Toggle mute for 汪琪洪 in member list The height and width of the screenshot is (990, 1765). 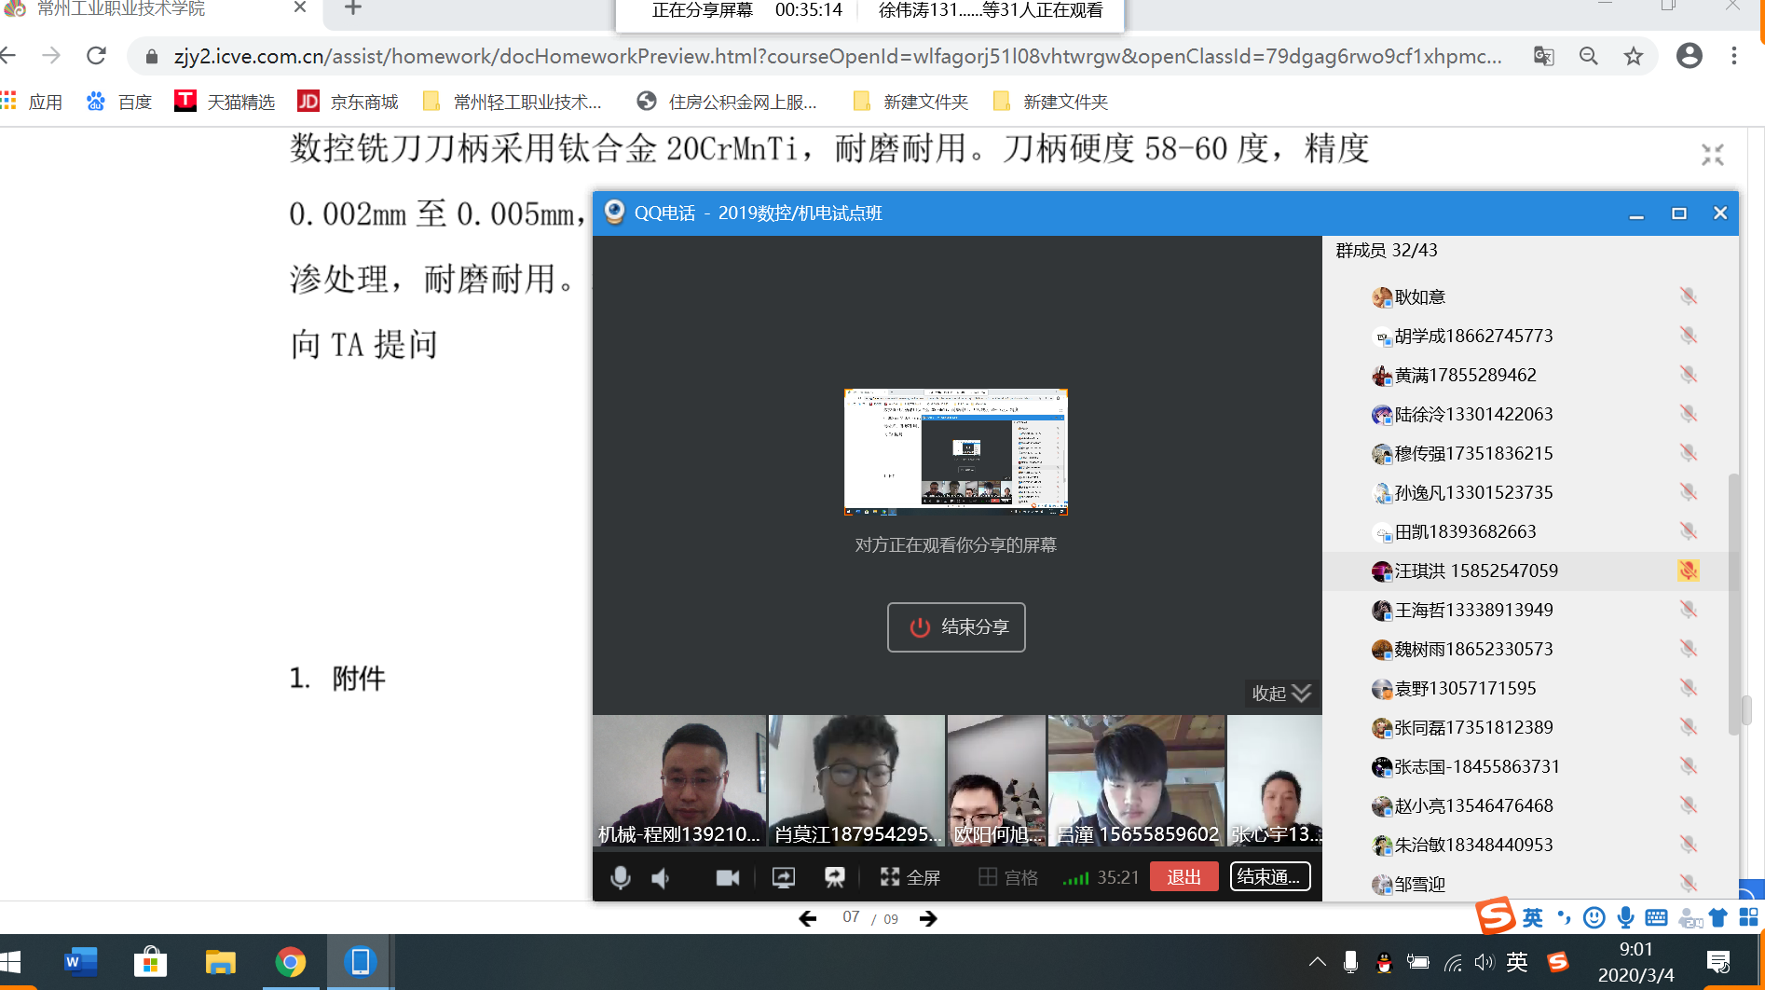[x=1688, y=571]
